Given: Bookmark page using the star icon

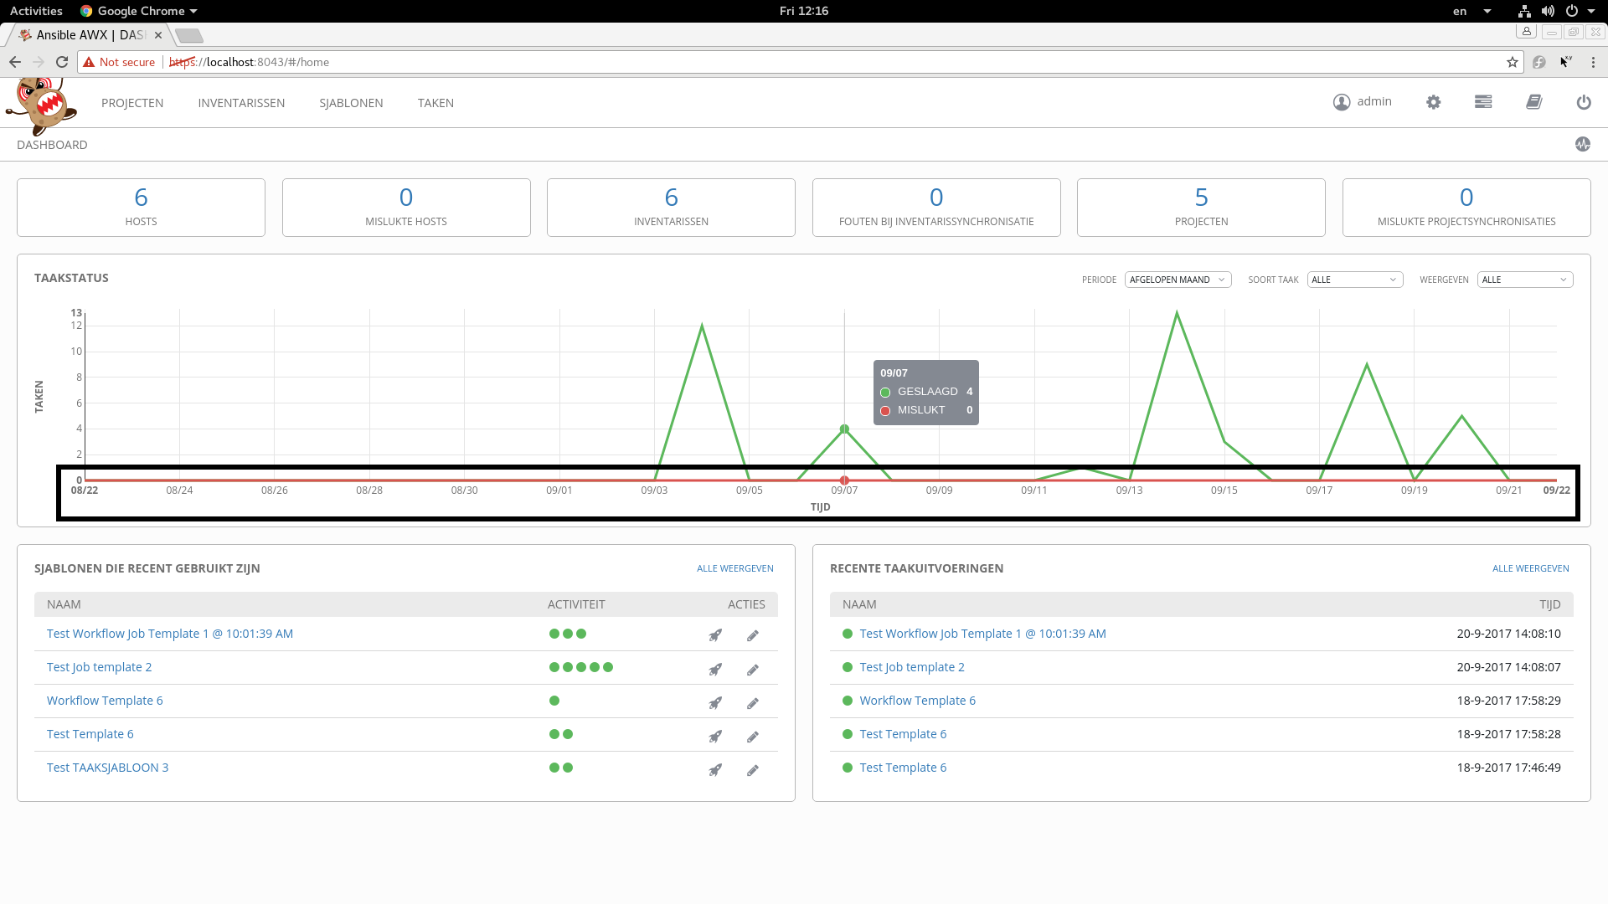Looking at the screenshot, I should coord(1512,62).
